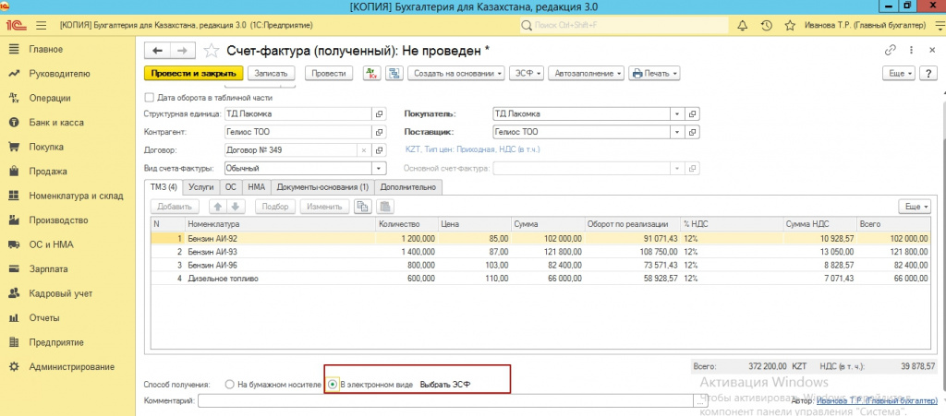This screenshot has width=946, height=416.
Task: Click the Изменить button
Action: click(324, 207)
